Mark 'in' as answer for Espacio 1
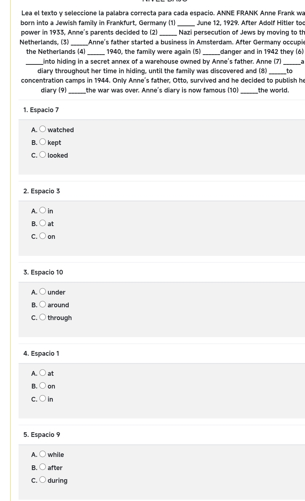 [x=43, y=398]
